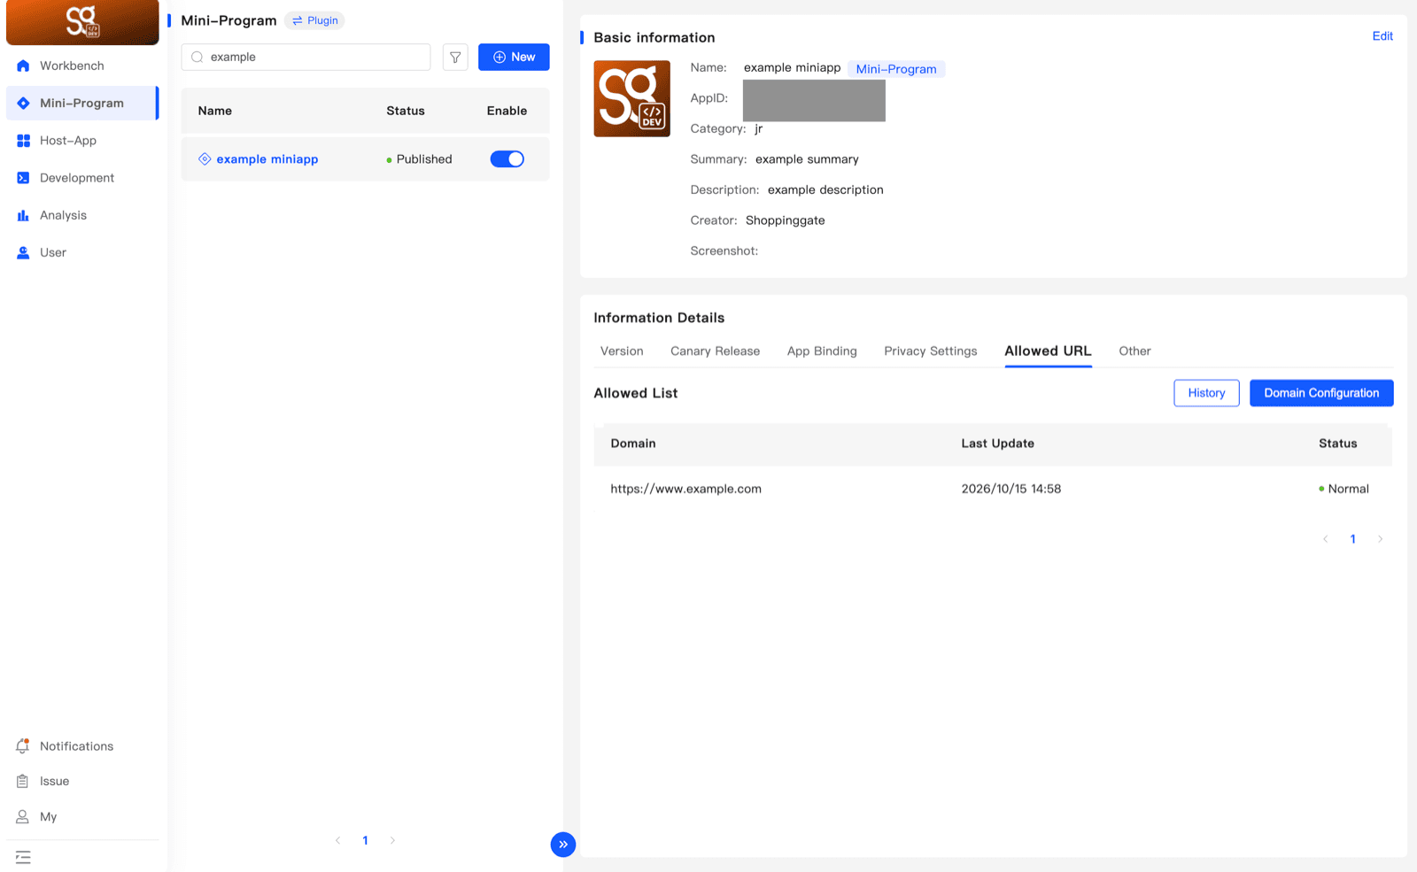1417x872 pixels.
Task: Click the SG DEV app thumbnail in Basic information
Action: pos(631,98)
